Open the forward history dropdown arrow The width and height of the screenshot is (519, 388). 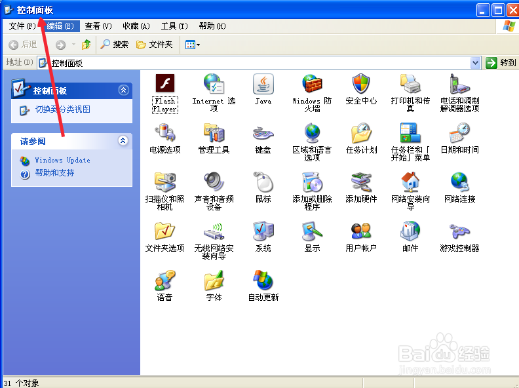(x=73, y=45)
